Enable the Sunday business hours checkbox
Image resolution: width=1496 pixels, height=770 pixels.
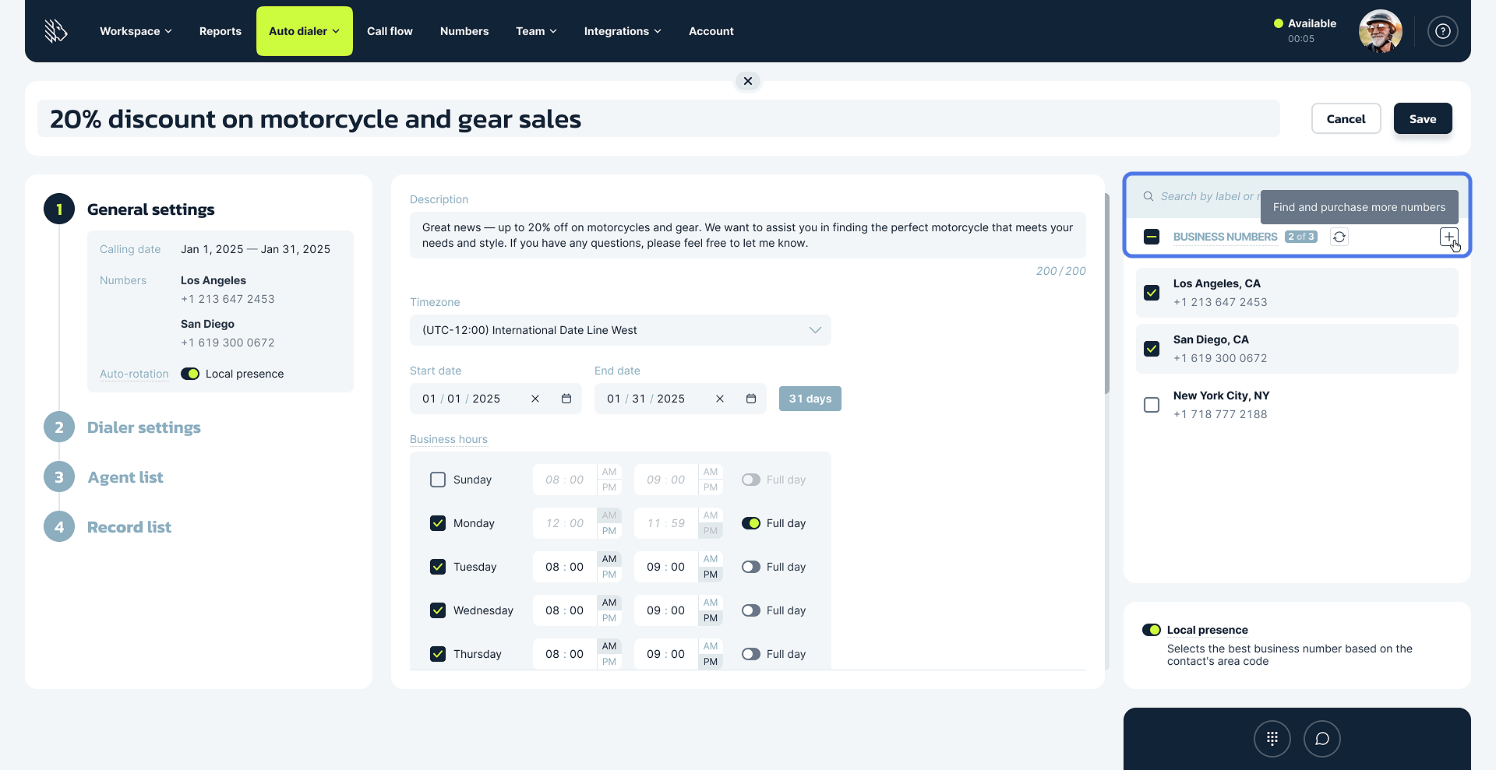[x=438, y=480]
